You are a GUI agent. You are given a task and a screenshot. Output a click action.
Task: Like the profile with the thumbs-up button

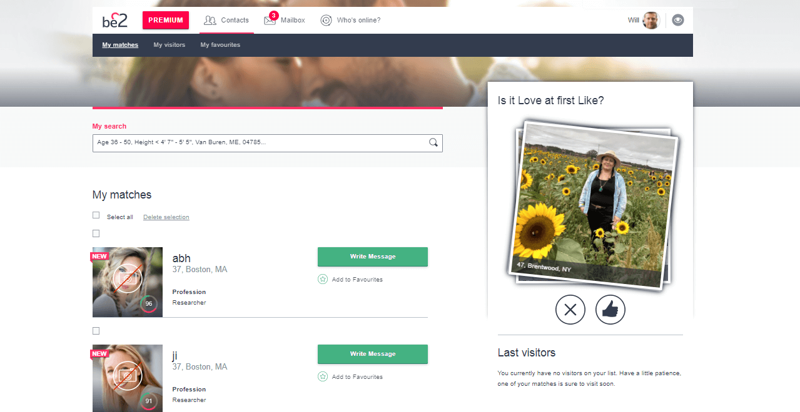pyautogui.click(x=610, y=310)
